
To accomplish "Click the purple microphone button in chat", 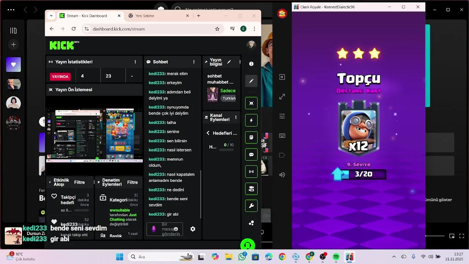I will (154, 229).
